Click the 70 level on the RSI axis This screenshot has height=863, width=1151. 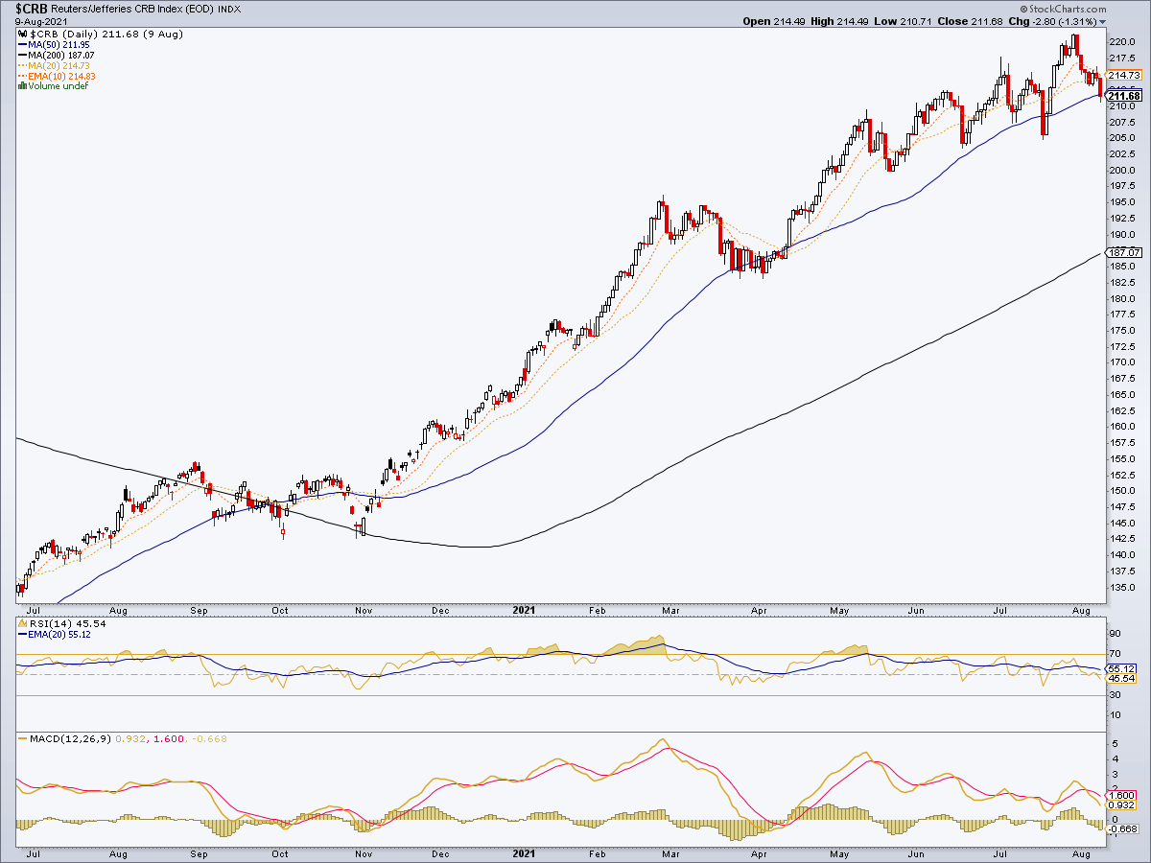1116,654
